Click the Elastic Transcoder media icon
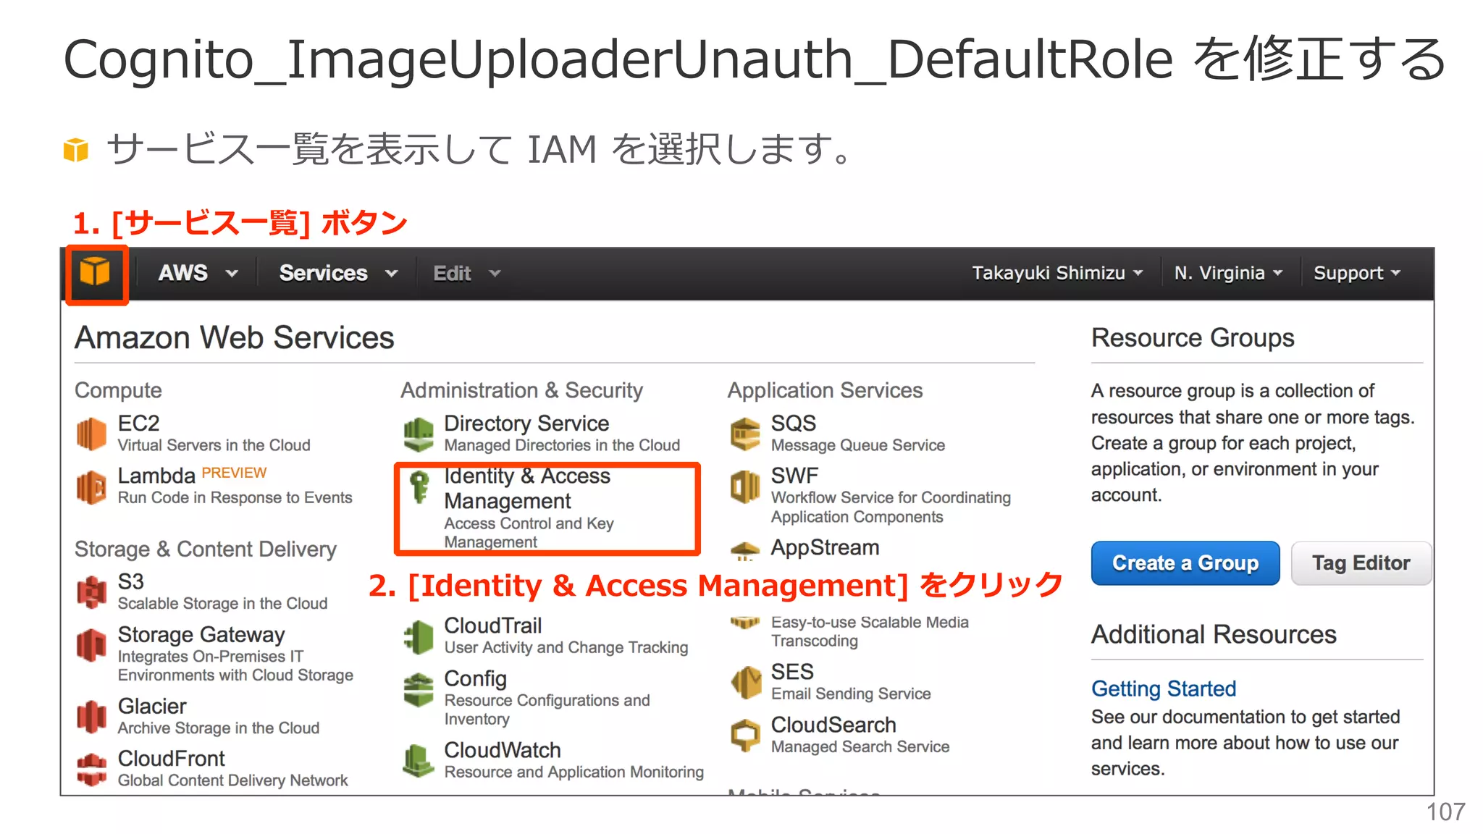 point(745,623)
